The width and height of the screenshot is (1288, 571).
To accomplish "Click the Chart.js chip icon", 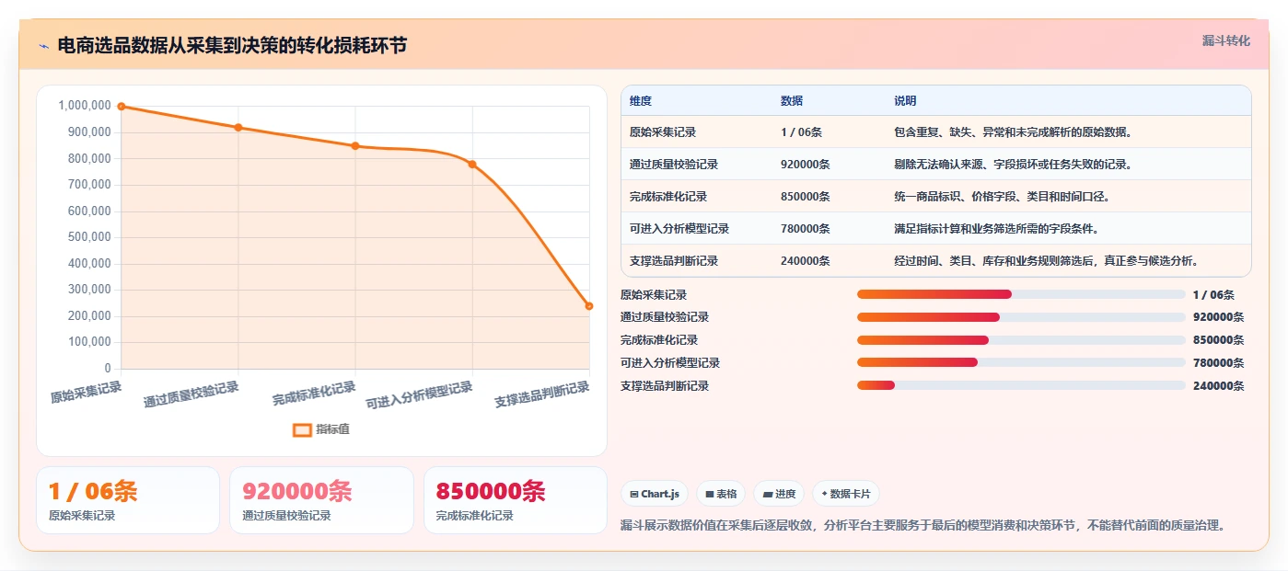I will [x=634, y=495].
